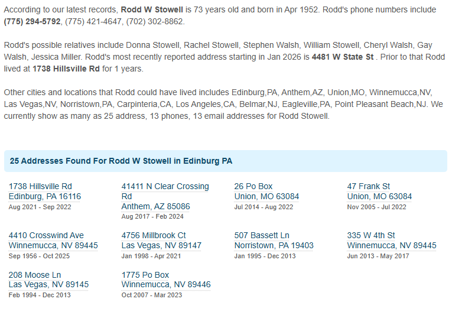Open the 41411 N Clear Crossing address
This screenshot has width=452, height=315.
pyautogui.click(x=165, y=187)
